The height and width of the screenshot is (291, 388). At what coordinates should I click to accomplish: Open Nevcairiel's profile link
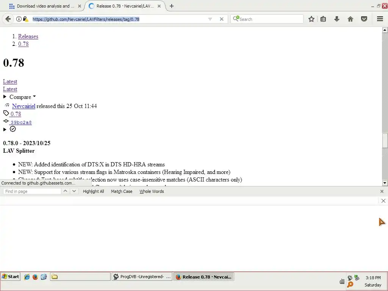click(23, 106)
